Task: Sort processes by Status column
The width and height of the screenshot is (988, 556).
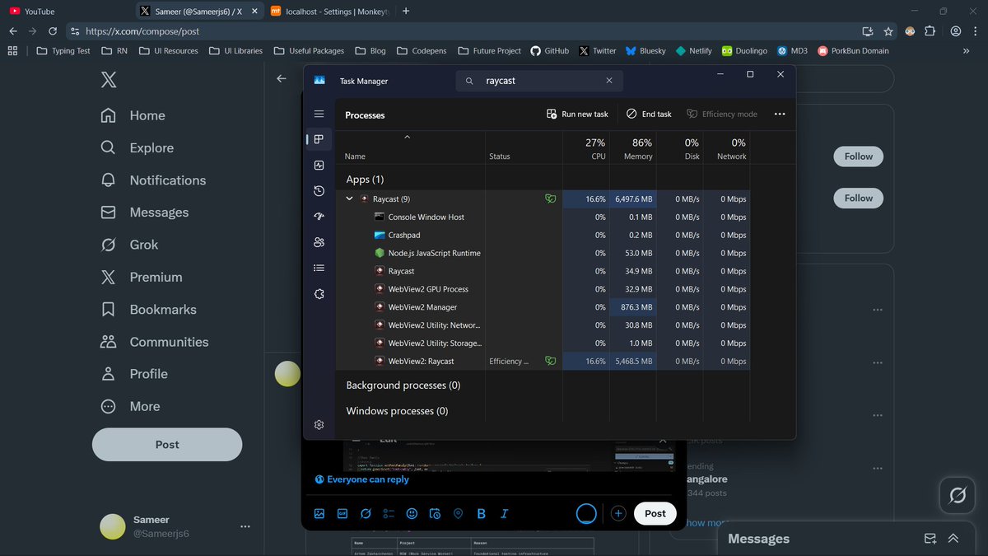Action: [500, 157]
